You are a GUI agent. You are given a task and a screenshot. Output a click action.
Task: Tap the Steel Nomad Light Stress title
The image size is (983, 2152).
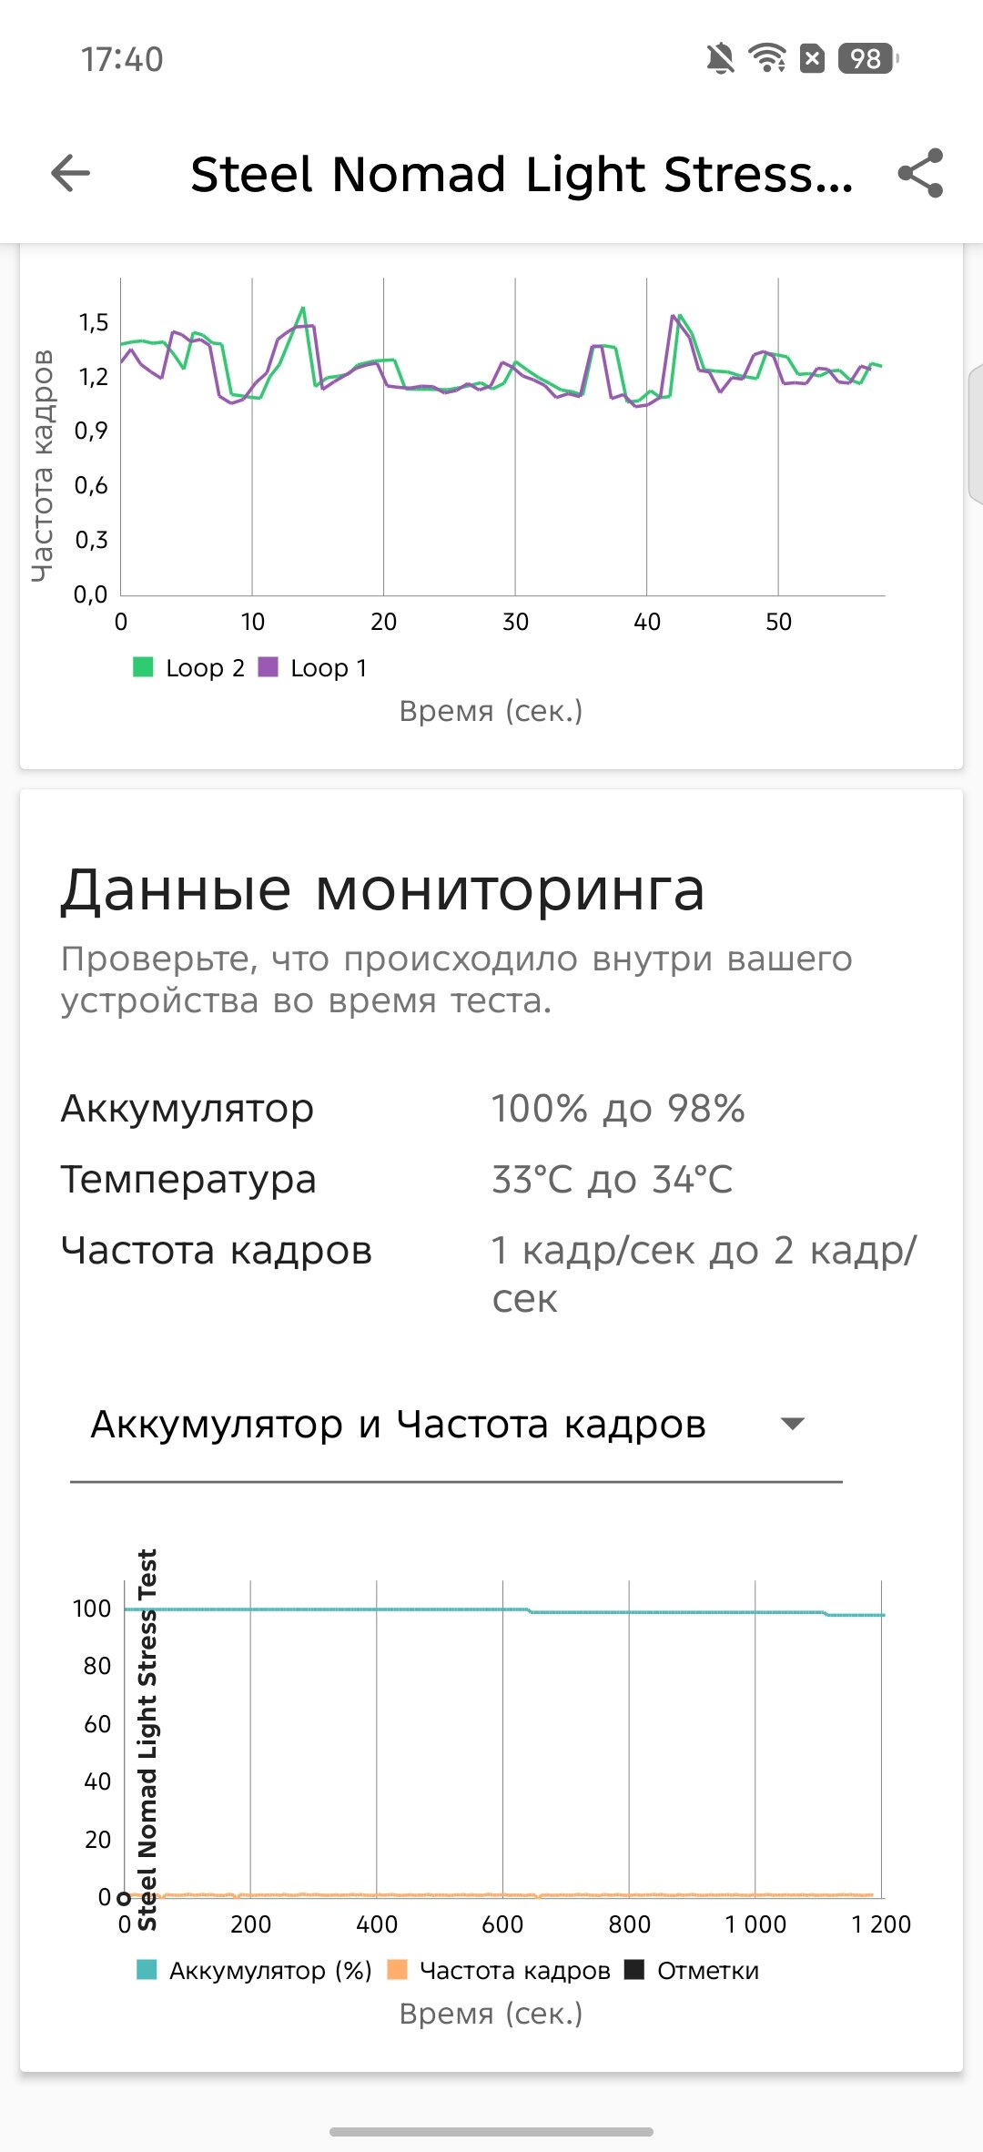point(522,174)
